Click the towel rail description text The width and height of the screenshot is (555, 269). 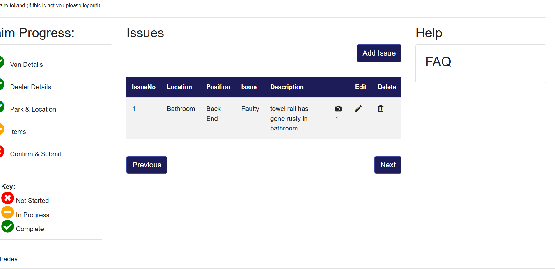289,118
